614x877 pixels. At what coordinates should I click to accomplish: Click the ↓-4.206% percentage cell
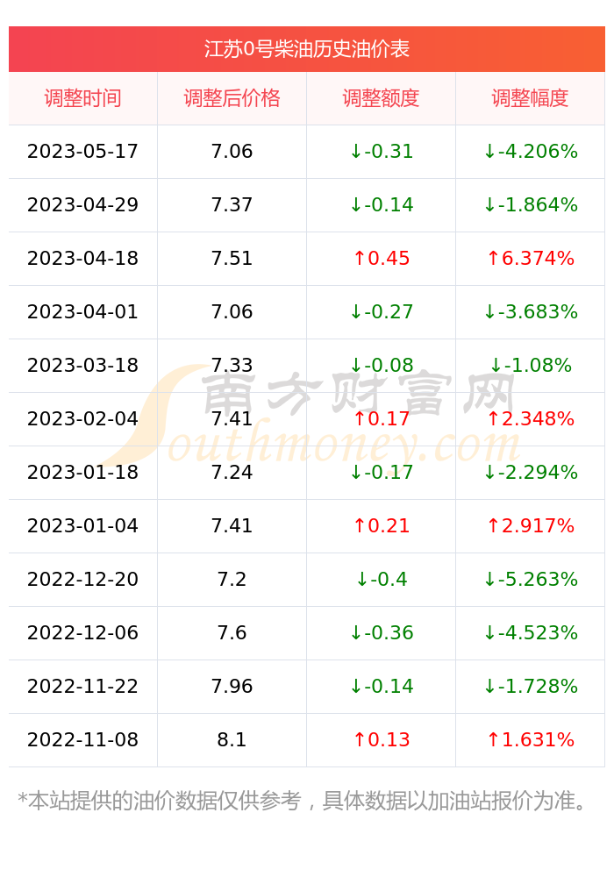pos(530,152)
